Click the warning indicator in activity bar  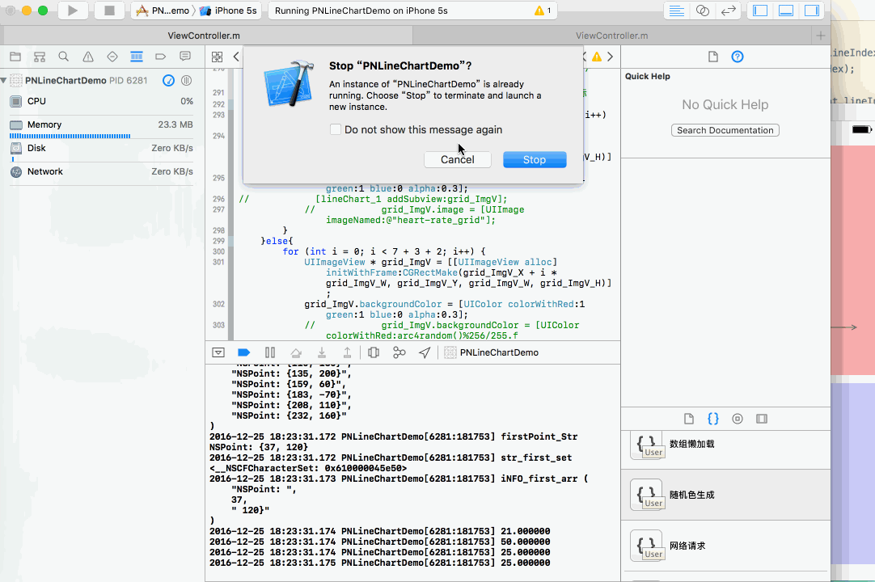coord(543,11)
